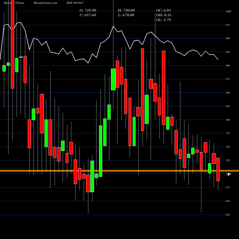Click the 975 price axis label

pos(228,25)
